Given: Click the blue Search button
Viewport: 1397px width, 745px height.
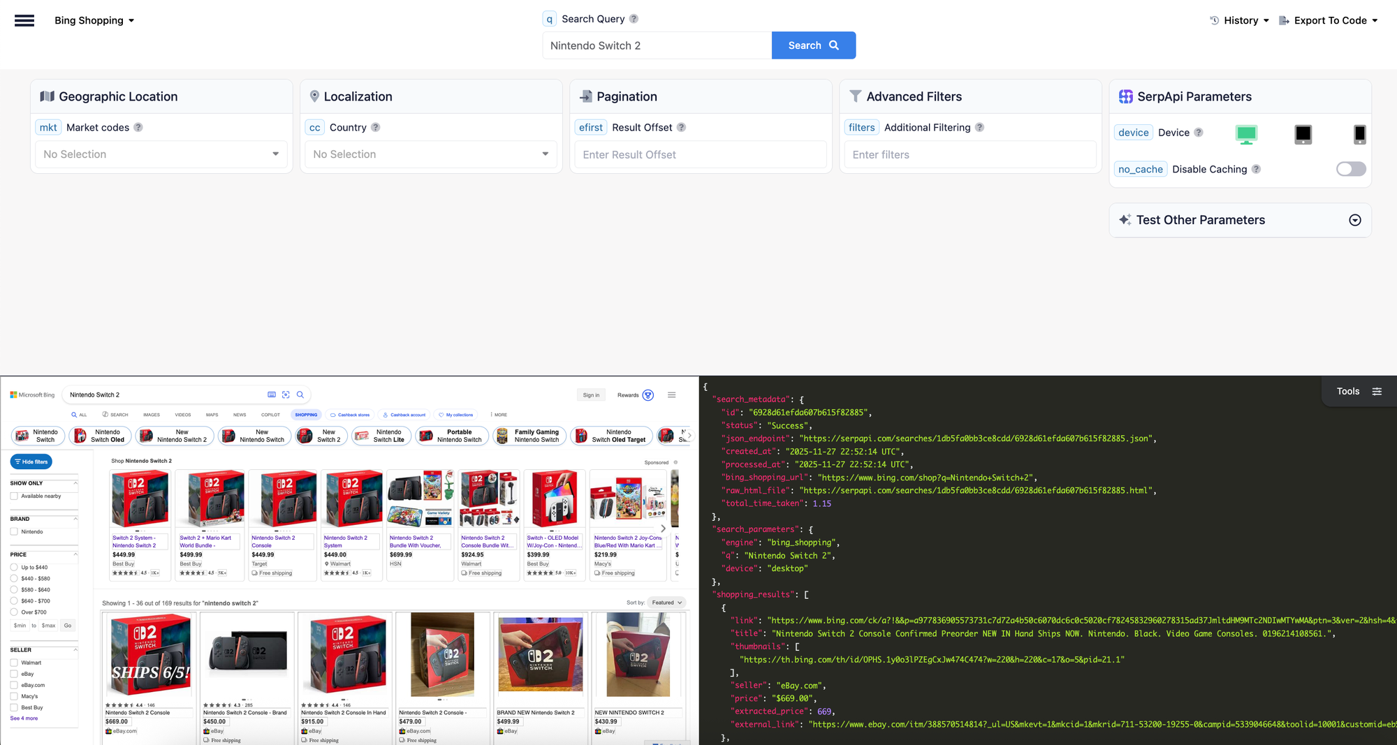Looking at the screenshot, I should pyautogui.click(x=814, y=45).
